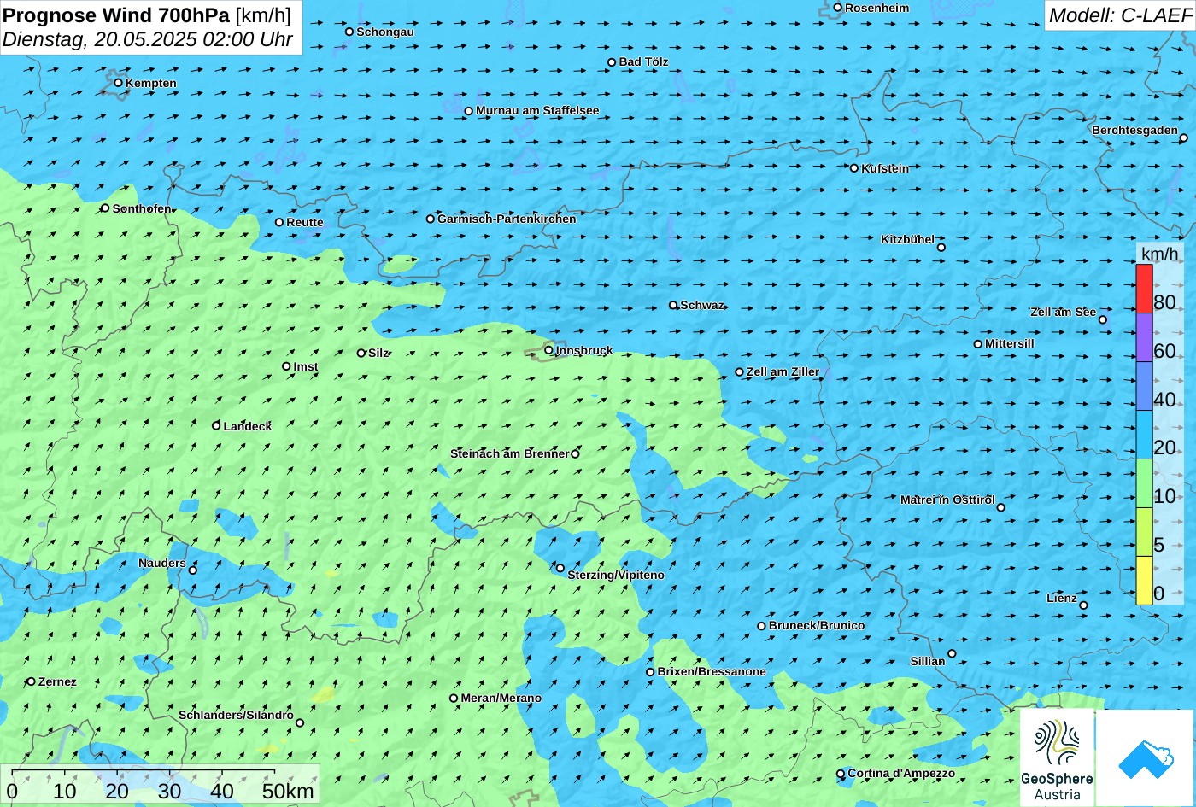Click the Matrei in Osttirol marker
This screenshot has height=807, width=1196.
pyautogui.click(x=1000, y=507)
